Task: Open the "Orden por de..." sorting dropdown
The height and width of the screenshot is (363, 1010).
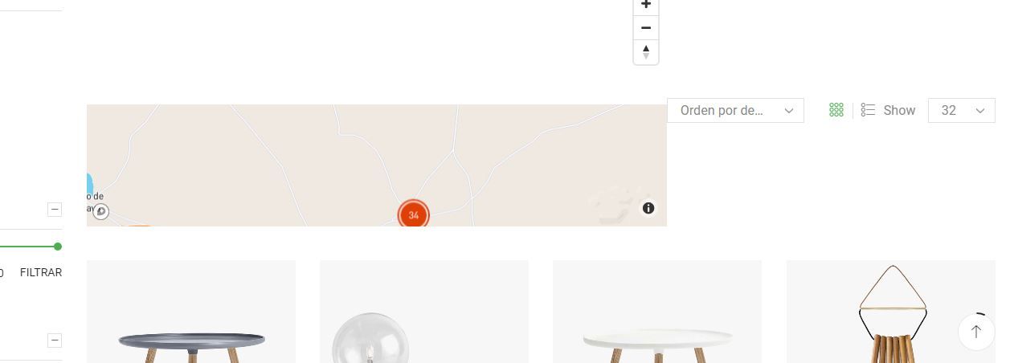Action: [x=735, y=110]
